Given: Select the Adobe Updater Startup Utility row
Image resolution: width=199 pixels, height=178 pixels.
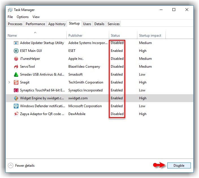Looking at the screenshot, I should 99,43.
